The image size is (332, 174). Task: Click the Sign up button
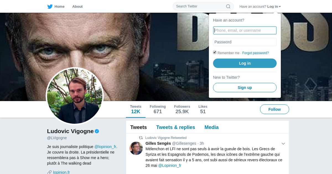245,88
